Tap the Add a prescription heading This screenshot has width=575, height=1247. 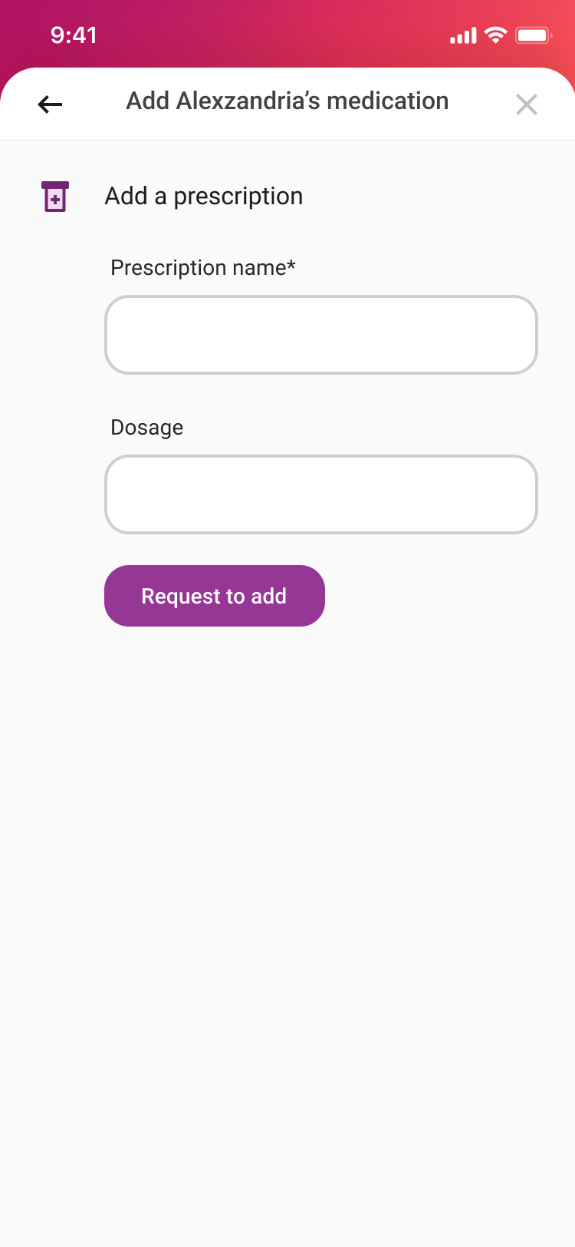204,197
